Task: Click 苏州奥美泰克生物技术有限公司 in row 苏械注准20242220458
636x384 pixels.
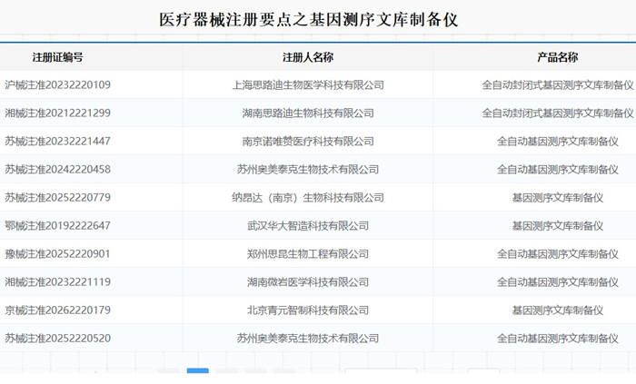Action: point(308,170)
